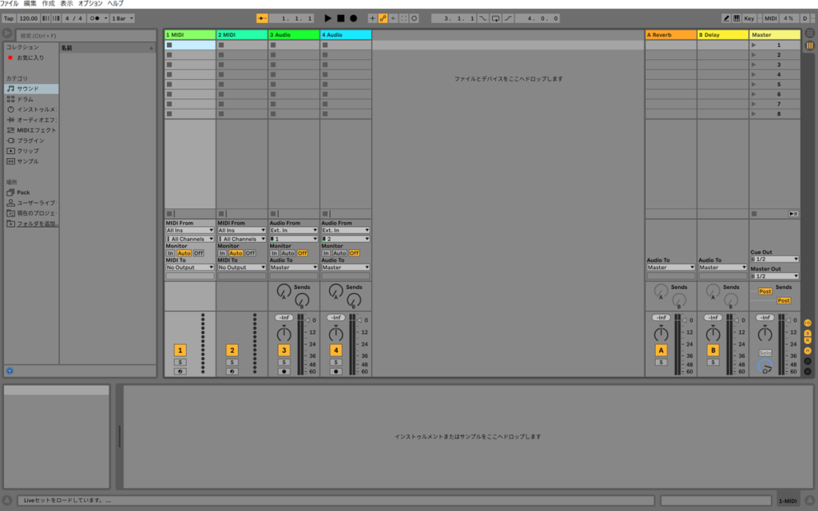This screenshot has width=818, height=511.
Task: Toggle the In/Out section I·O selector
Action: [x=808, y=323]
